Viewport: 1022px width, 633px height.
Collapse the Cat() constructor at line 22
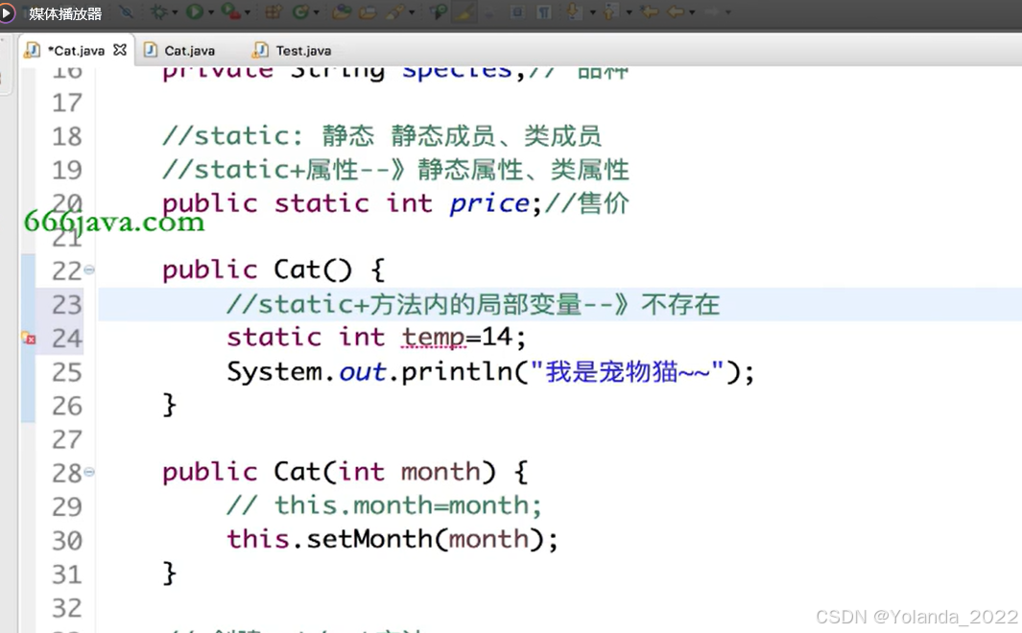point(89,270)
